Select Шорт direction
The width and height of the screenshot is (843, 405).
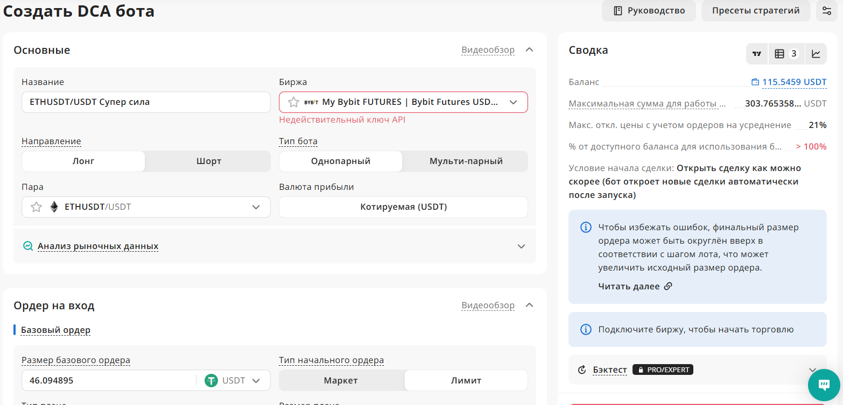click(x=208, y=161)
